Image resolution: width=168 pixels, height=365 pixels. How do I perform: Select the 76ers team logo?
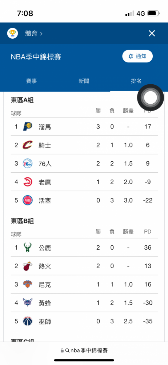point(28,164)
